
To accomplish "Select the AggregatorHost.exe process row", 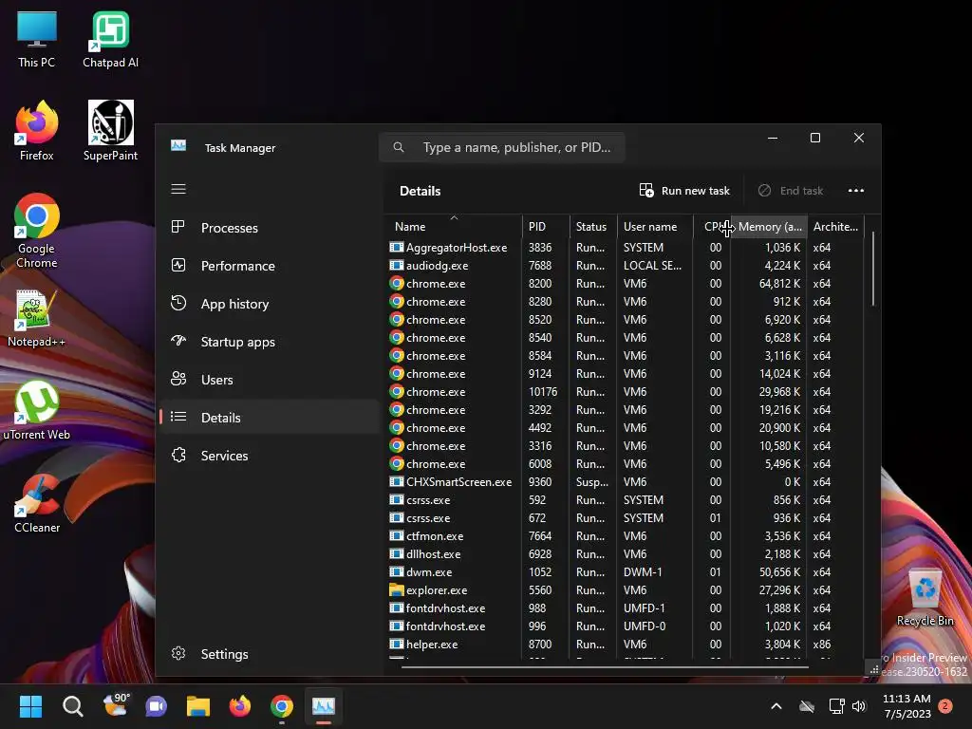I will click(626, 248).
